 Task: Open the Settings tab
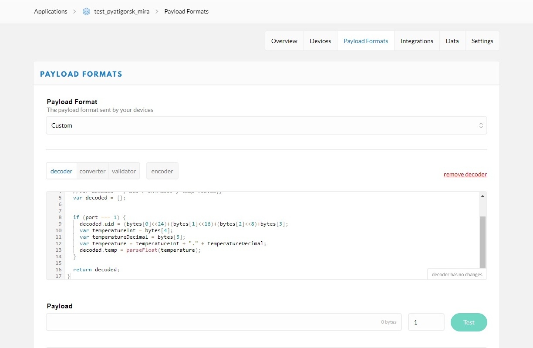tap(482, 41)
